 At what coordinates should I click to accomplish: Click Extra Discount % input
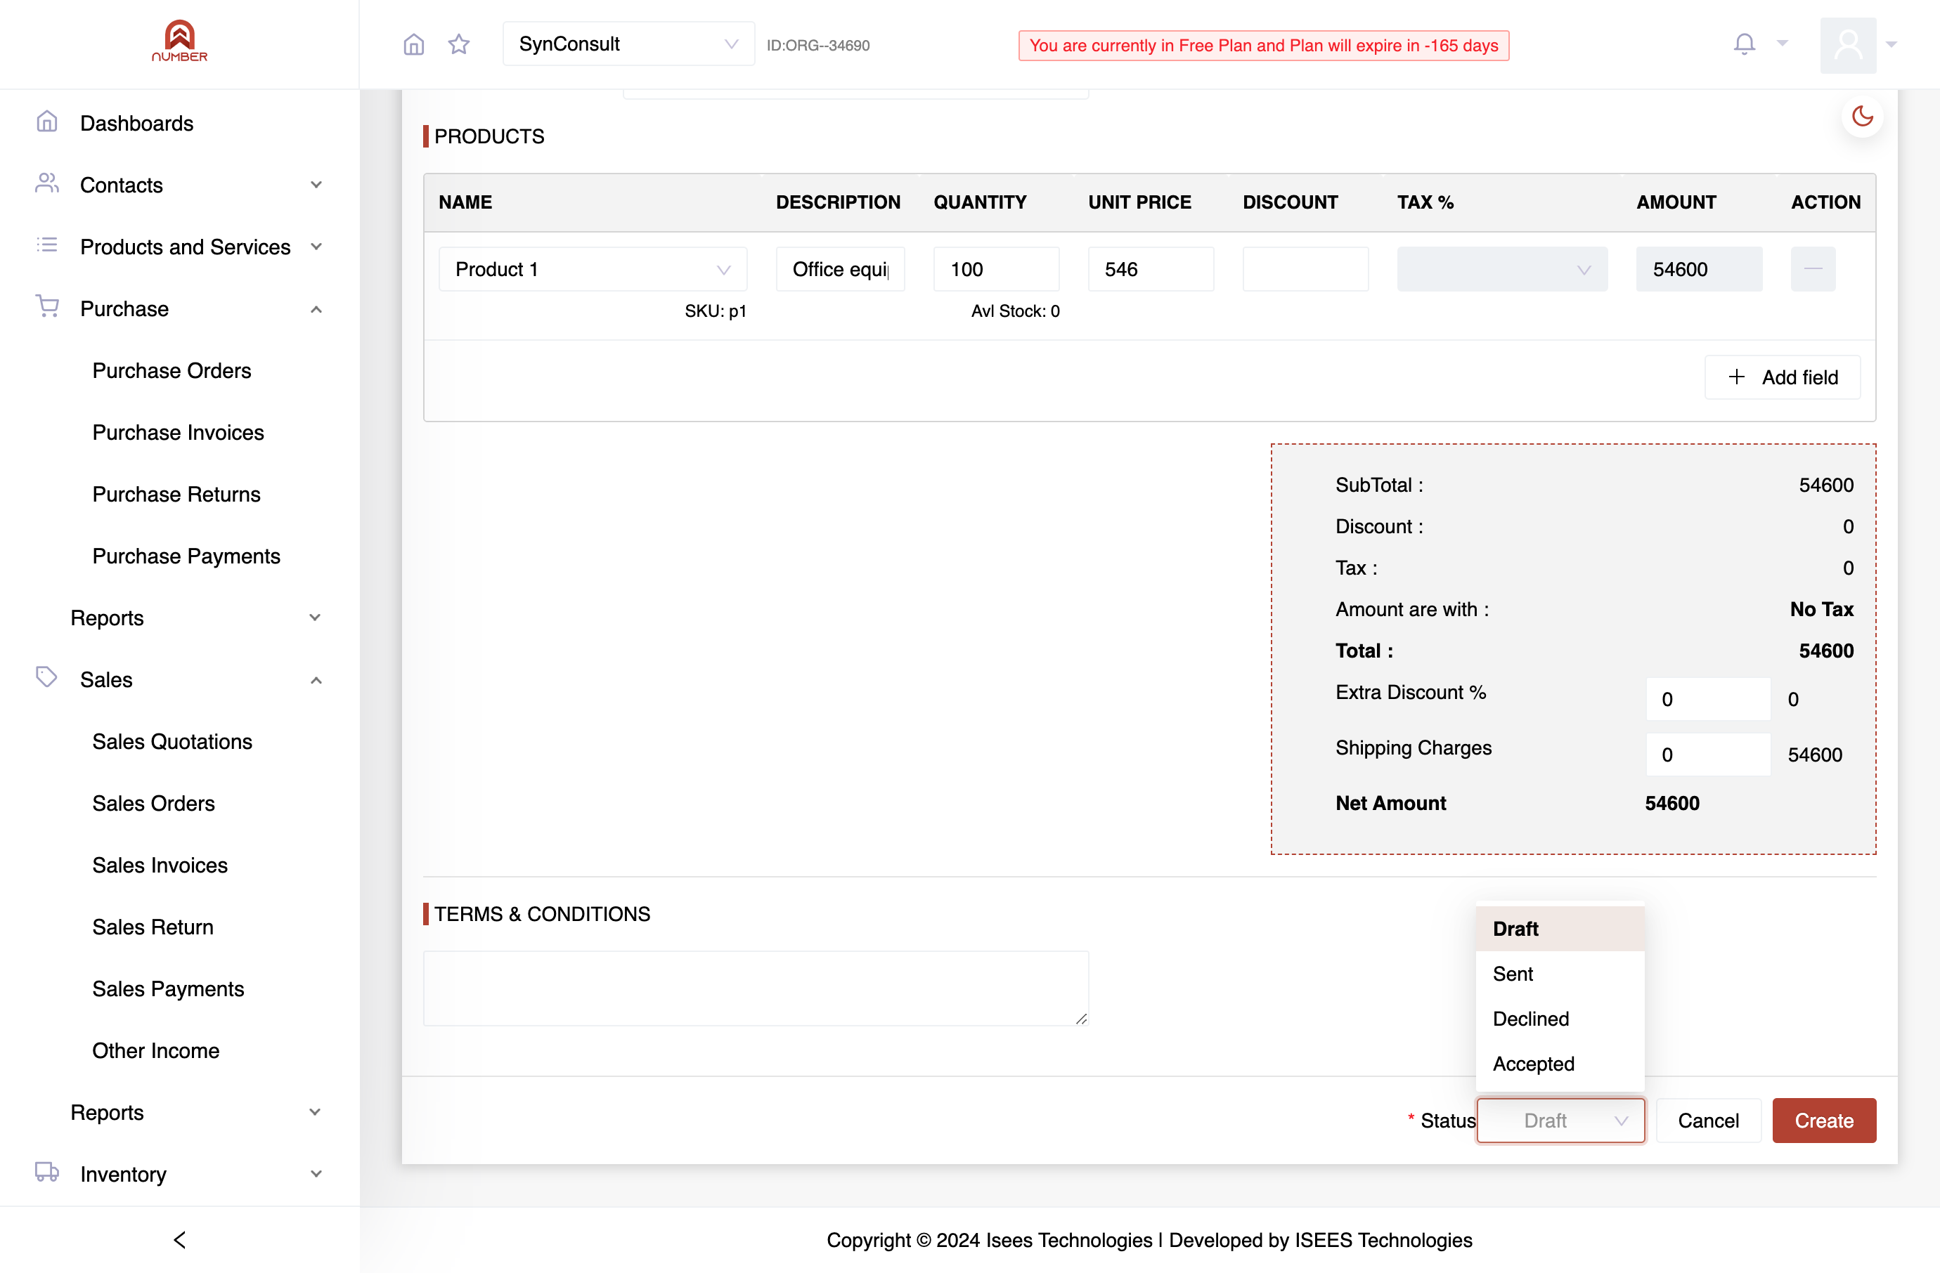pyautogui.click(x=1707, y=699)
